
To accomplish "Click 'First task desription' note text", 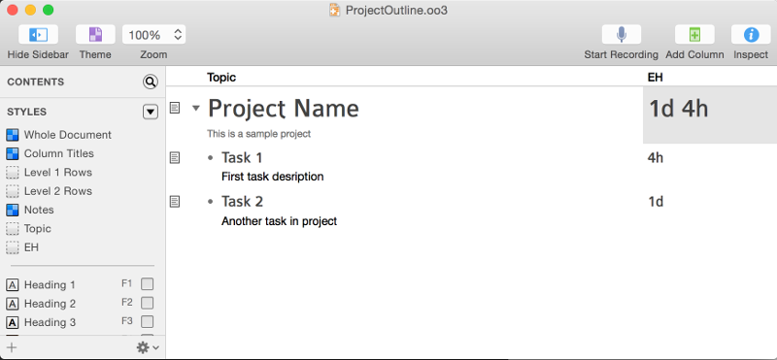I will tap(273, 177).
